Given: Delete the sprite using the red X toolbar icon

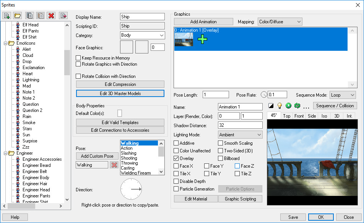Looking at the screenshot, I should (x=51, y=15).
